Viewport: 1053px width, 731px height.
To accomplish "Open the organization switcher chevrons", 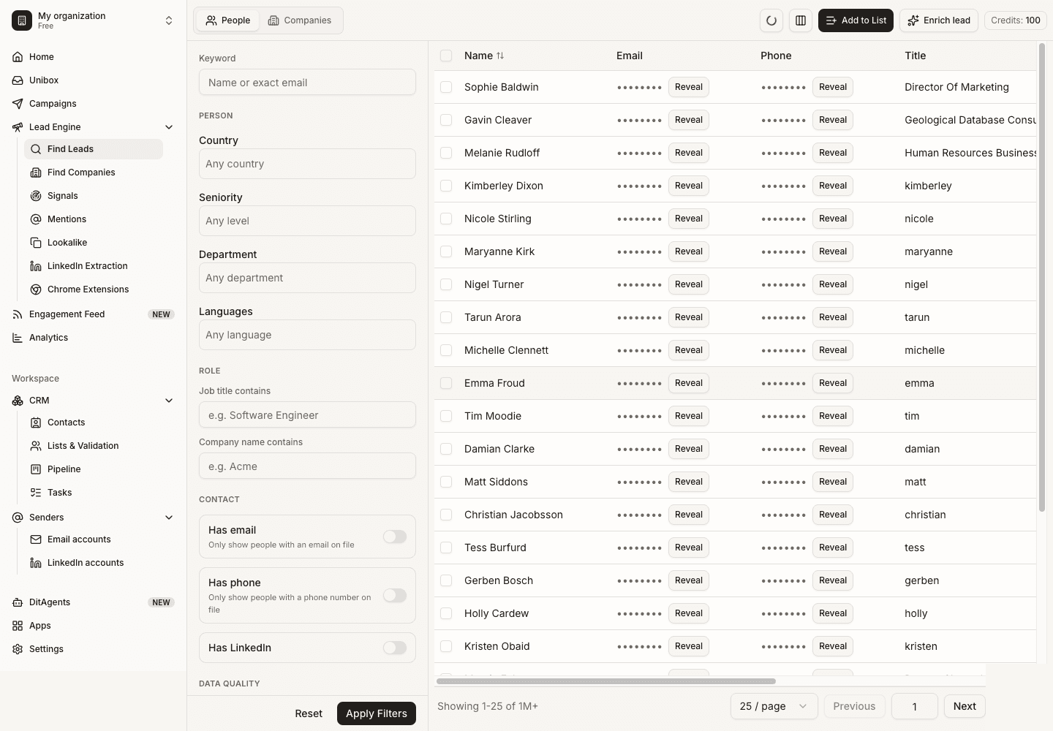I will pos(169,20).
